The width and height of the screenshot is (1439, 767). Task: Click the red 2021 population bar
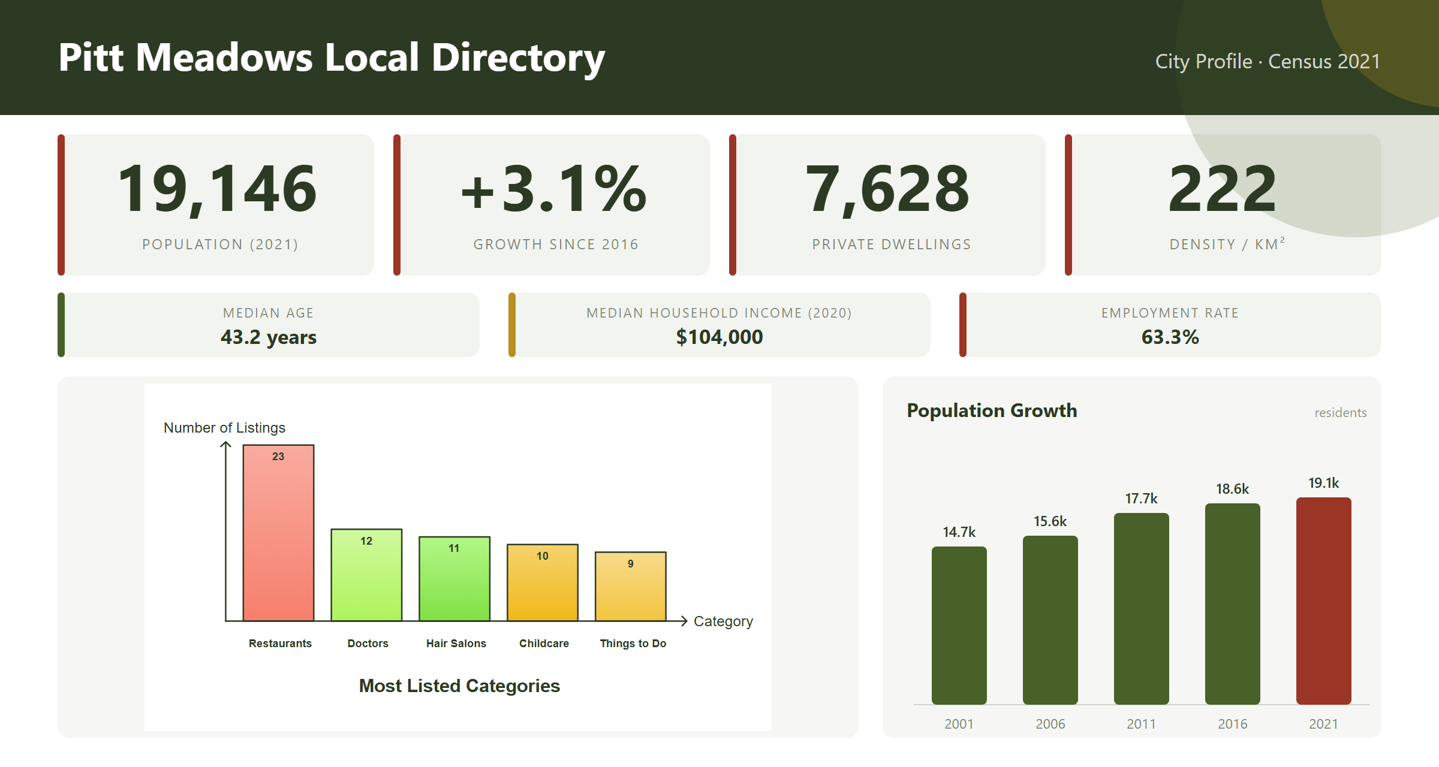click(x=1323, y=601)
